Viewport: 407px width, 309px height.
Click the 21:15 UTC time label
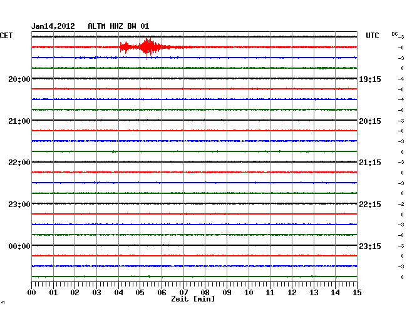pyautogui.click(x=370, y=163)
